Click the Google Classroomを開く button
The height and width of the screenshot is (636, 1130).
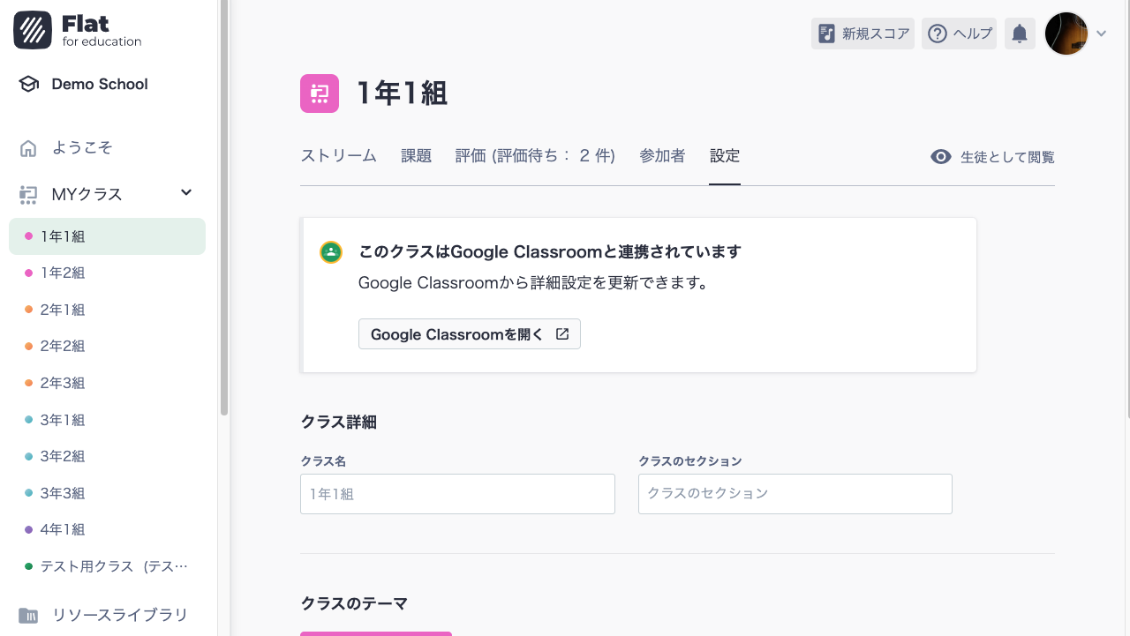click(469, 333)
